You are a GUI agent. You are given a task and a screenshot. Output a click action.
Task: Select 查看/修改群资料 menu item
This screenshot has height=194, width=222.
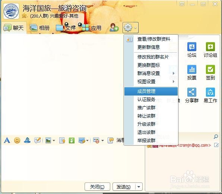coord(151,39)
